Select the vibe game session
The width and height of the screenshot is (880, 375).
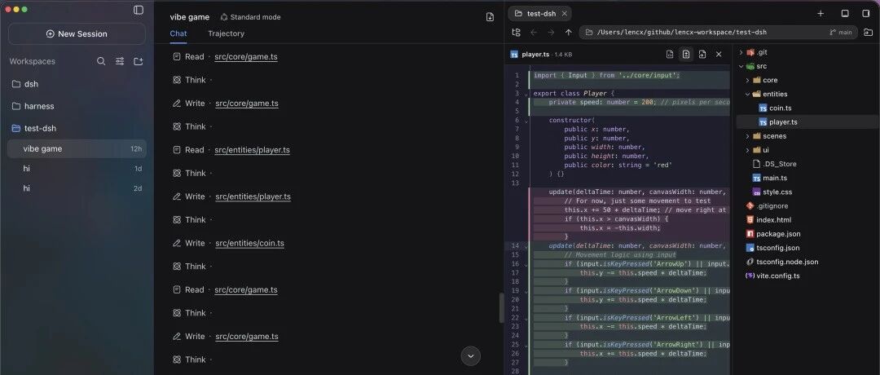click(77, 148)
